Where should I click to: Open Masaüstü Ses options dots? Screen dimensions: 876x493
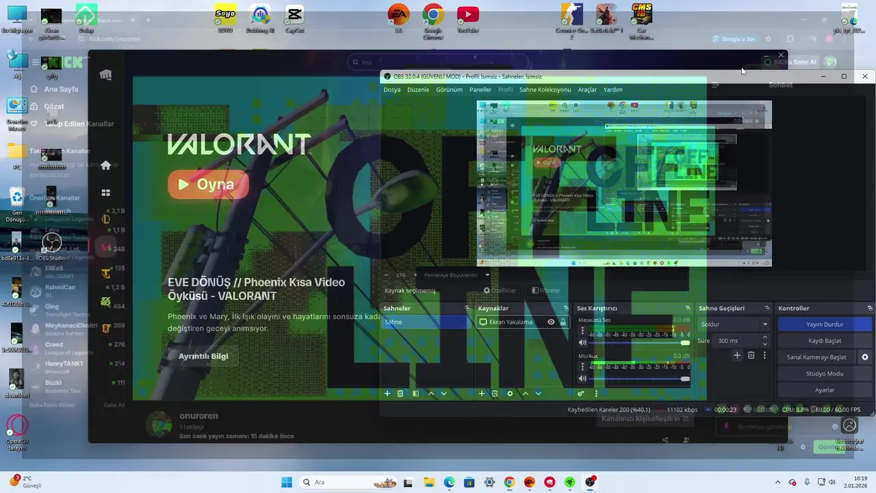click(583, 331)
